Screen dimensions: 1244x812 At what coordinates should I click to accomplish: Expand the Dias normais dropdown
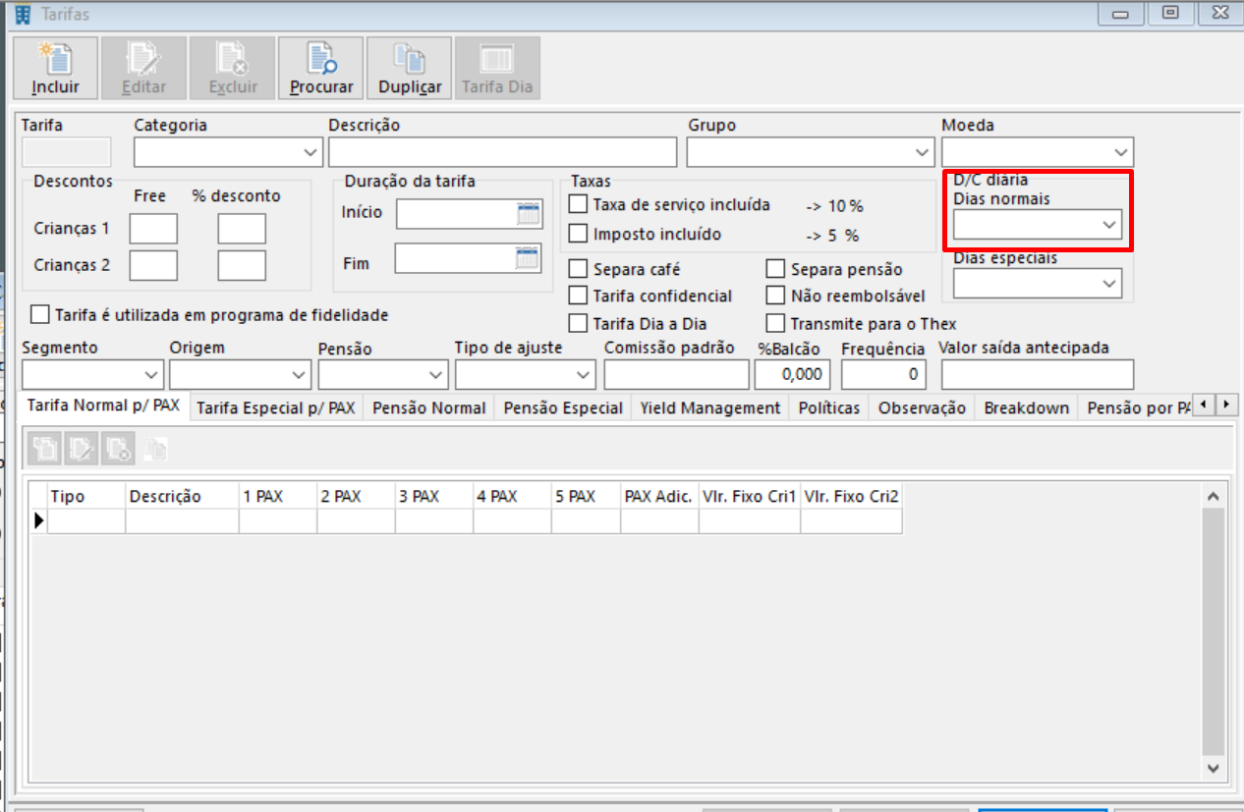[x=1109, y=225]
